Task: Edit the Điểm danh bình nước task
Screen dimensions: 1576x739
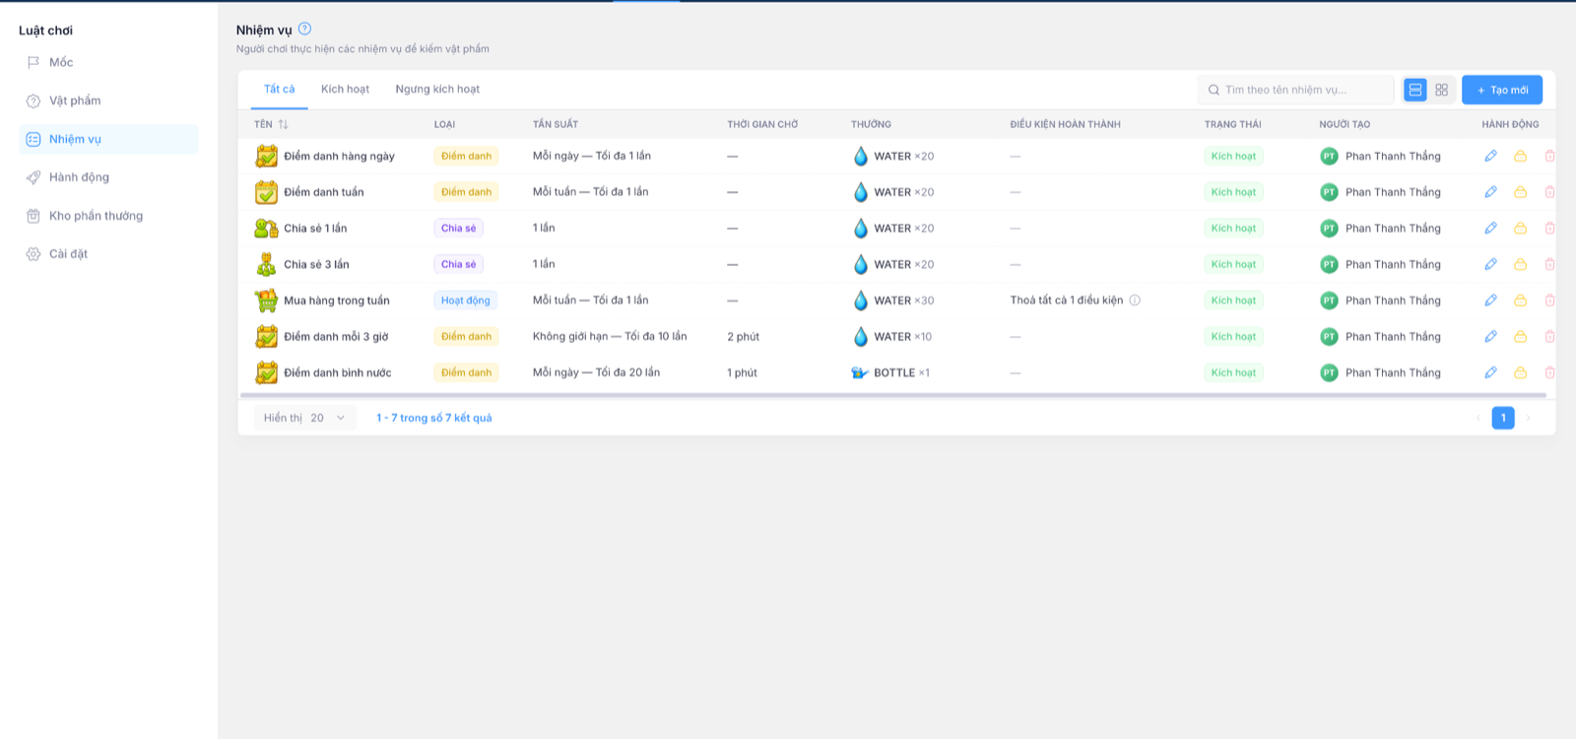Action: pyautogui.click(x=1490, y=372)
